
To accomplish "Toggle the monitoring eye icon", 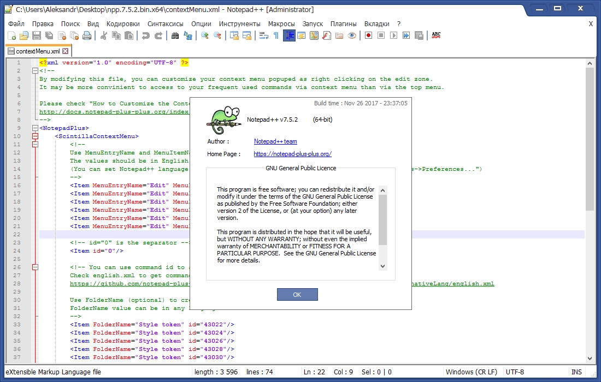I will coord(352,35).
